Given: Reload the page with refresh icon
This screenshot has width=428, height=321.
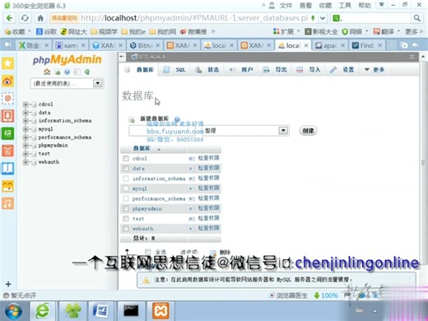Looking at the screenshot, I should (25, 18).
